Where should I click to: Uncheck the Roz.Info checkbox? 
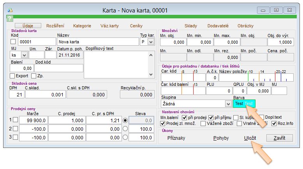point(274,124)
